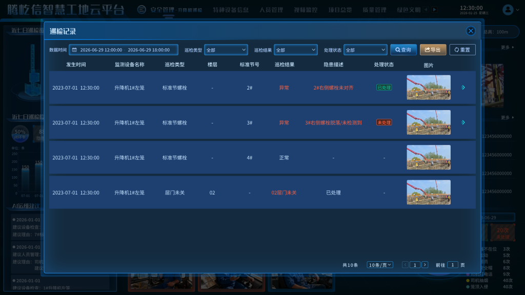Click the 前往 page number input
The image size is (525, 295).
[x=453, y=265]
